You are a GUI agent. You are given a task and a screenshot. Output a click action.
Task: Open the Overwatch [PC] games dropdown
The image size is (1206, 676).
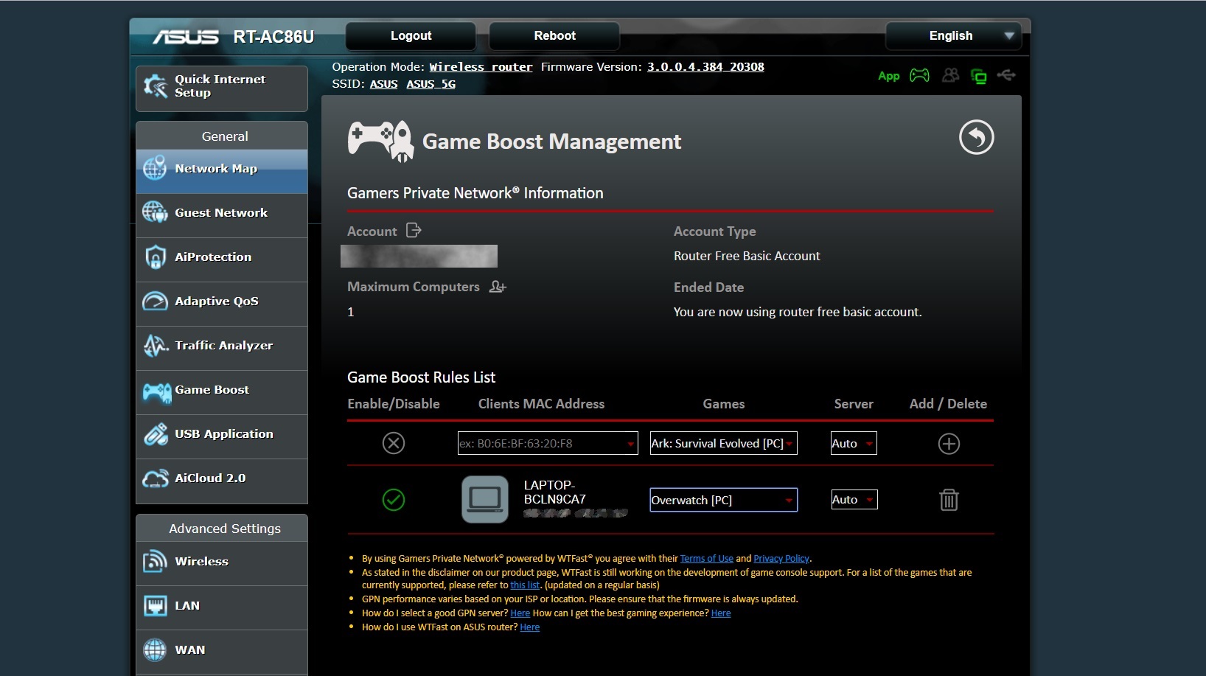click(723, 500)
